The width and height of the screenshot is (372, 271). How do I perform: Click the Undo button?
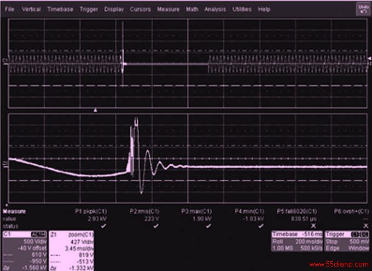pyautogui.click(x=363, y=9)
